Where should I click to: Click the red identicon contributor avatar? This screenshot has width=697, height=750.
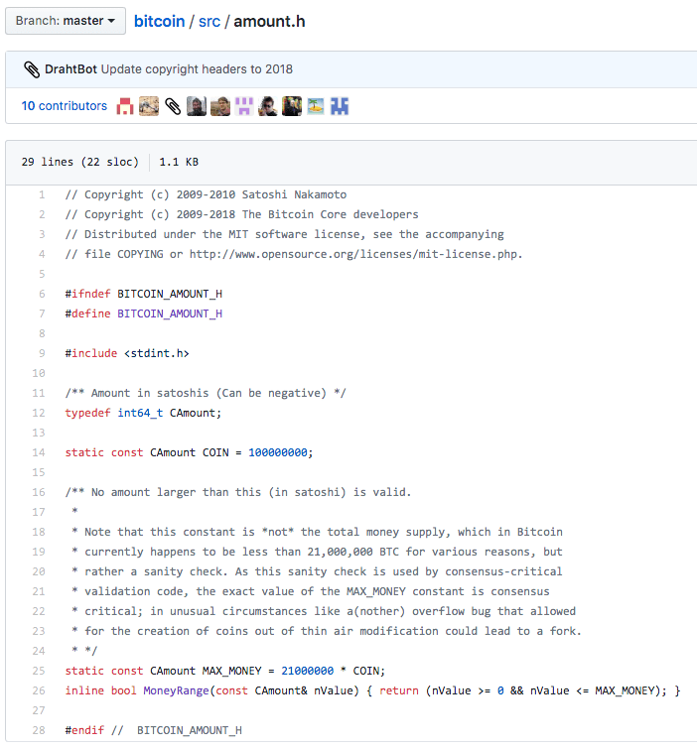click(x=125, y=106)
